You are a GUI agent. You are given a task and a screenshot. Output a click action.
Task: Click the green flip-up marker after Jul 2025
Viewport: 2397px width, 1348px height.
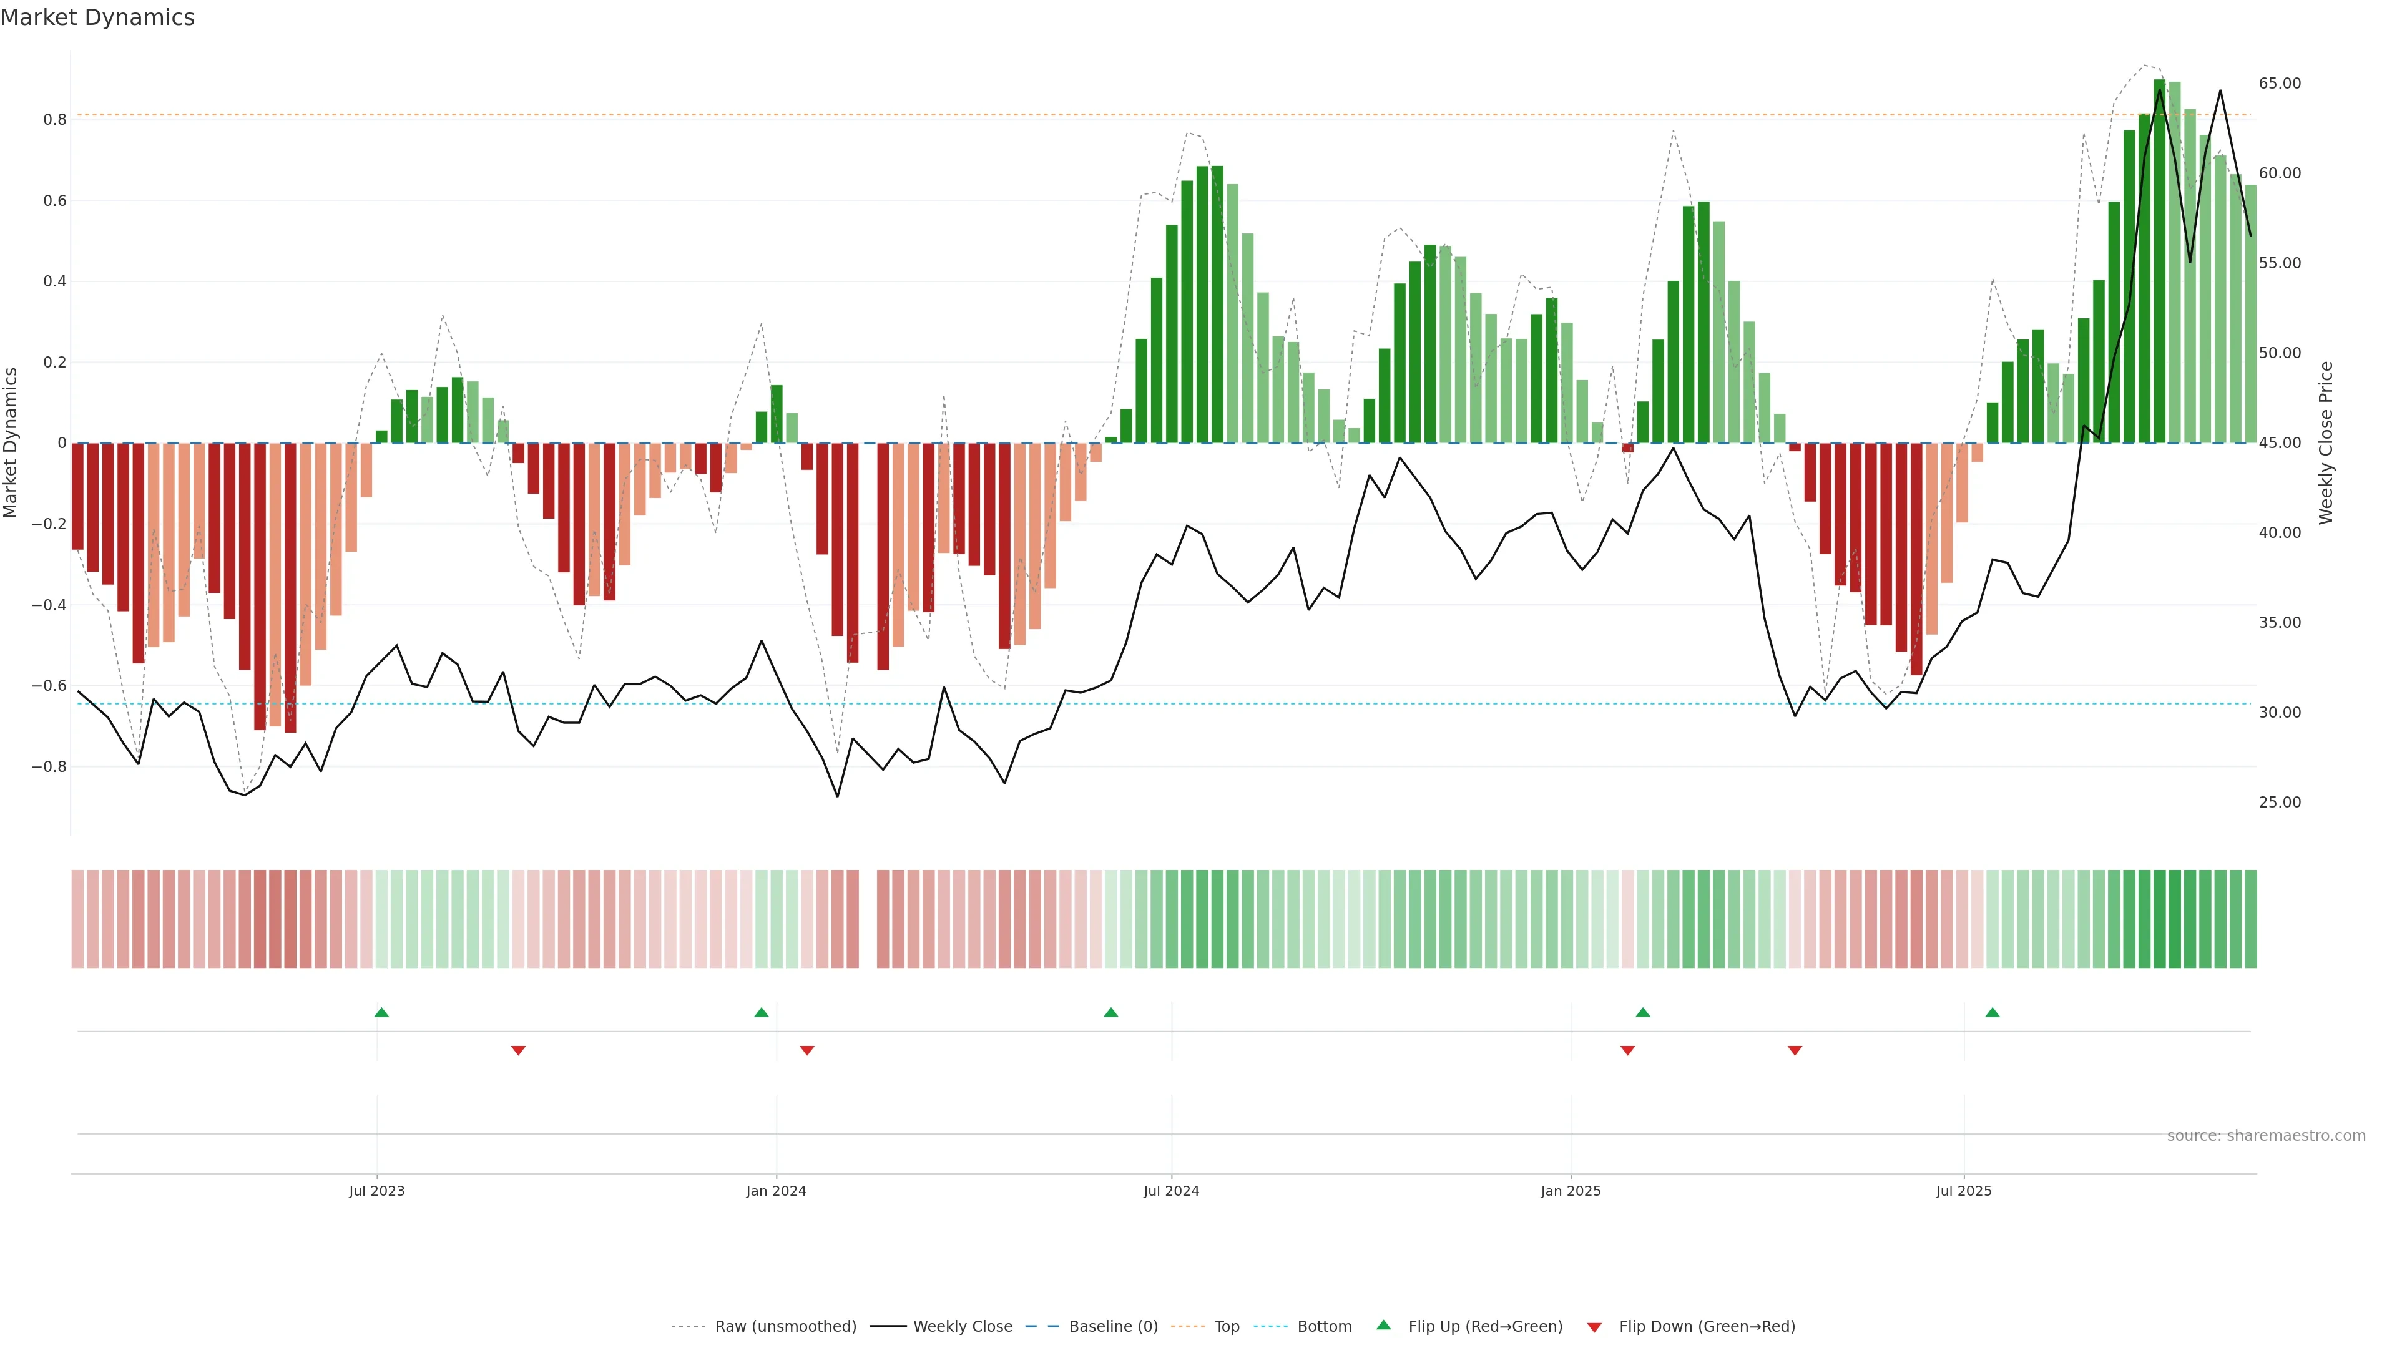[1993, 1012]
